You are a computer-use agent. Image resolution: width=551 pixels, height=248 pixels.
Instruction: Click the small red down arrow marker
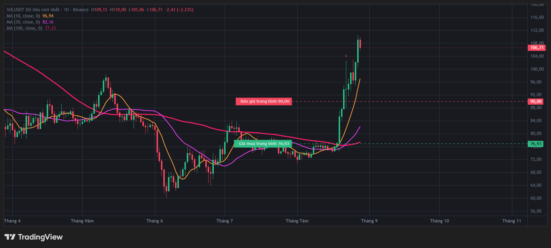pos(346,55)
